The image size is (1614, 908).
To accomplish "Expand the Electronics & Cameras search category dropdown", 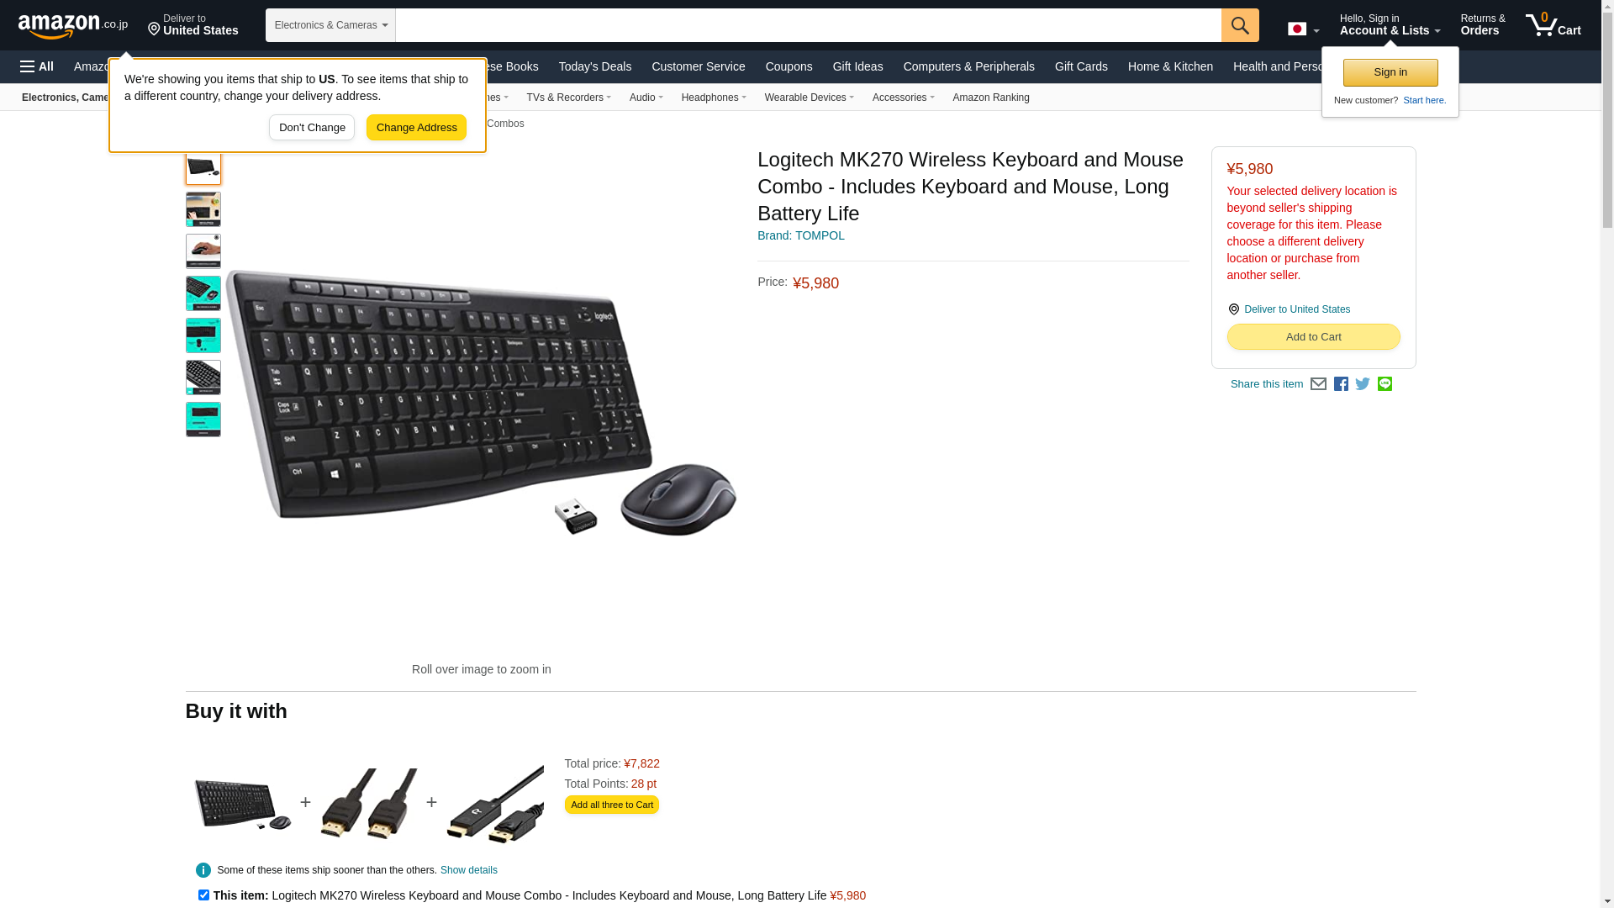I will pos(330,25).
